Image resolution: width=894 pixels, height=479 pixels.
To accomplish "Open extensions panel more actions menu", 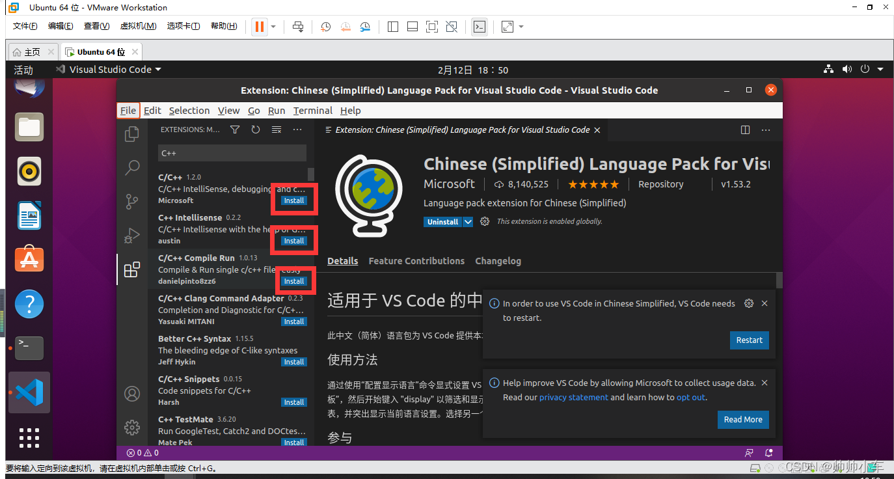I will [x=297, y=130].
